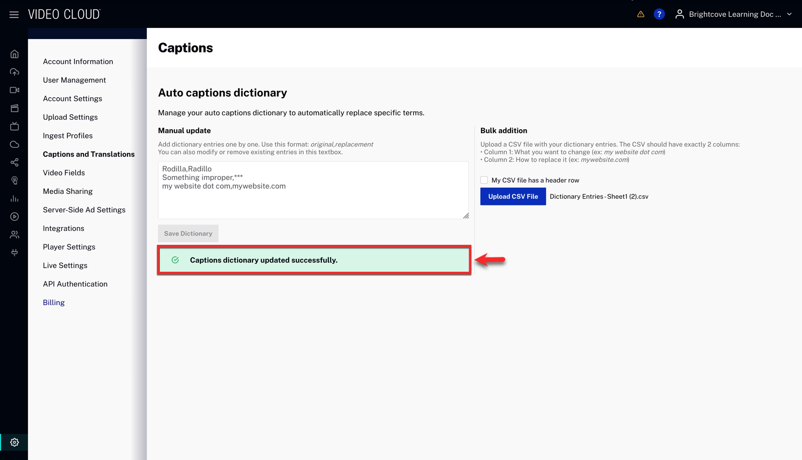Open the hamburger navigation menu

point(14,15)
